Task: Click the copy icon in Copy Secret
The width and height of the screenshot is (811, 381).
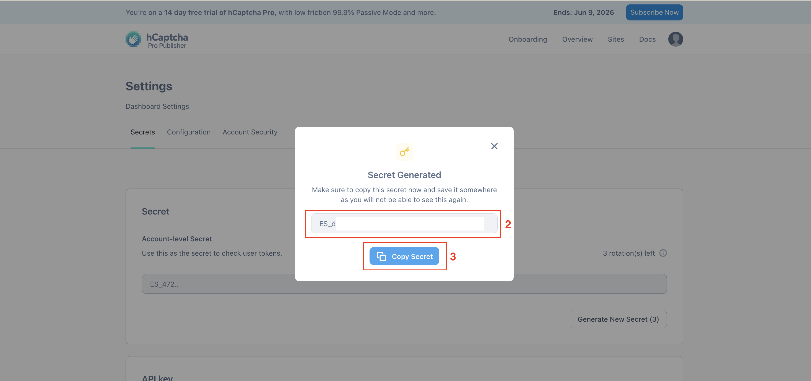Action: [381, 256]
